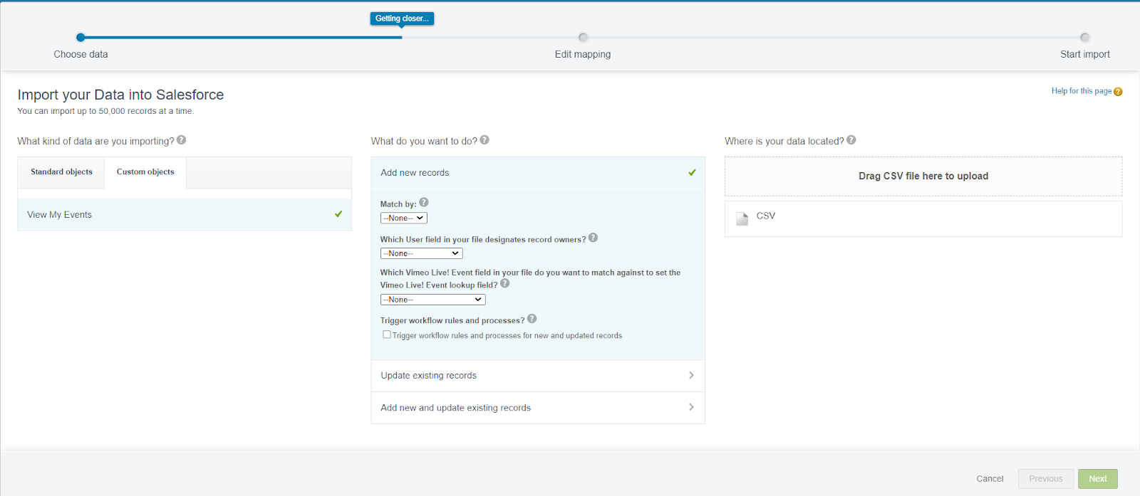Image resolution: width=1140 pixels, height=496 pixels.
Task: Click the 'Choose data' step label
Action: [x=81, y=54]
